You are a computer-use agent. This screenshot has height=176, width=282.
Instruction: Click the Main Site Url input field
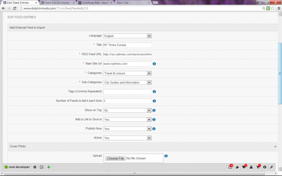[127, 64]
